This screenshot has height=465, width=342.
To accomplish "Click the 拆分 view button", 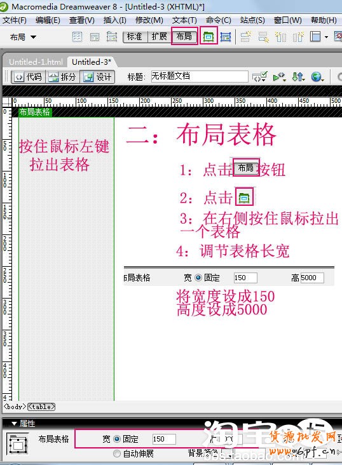I will [63, 77].
